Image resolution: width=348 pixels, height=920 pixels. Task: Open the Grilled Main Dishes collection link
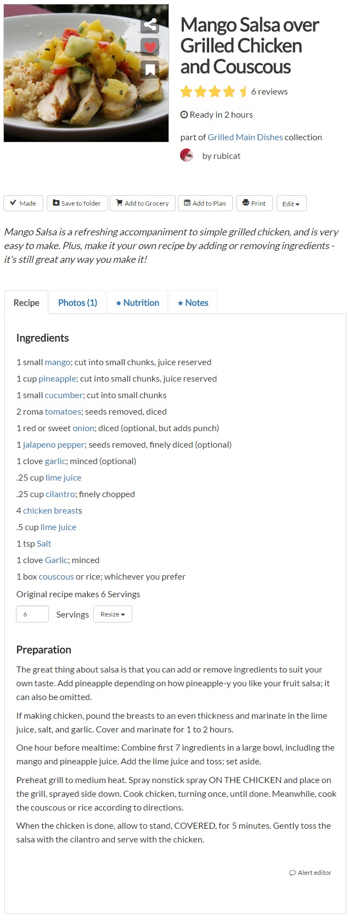245,137
